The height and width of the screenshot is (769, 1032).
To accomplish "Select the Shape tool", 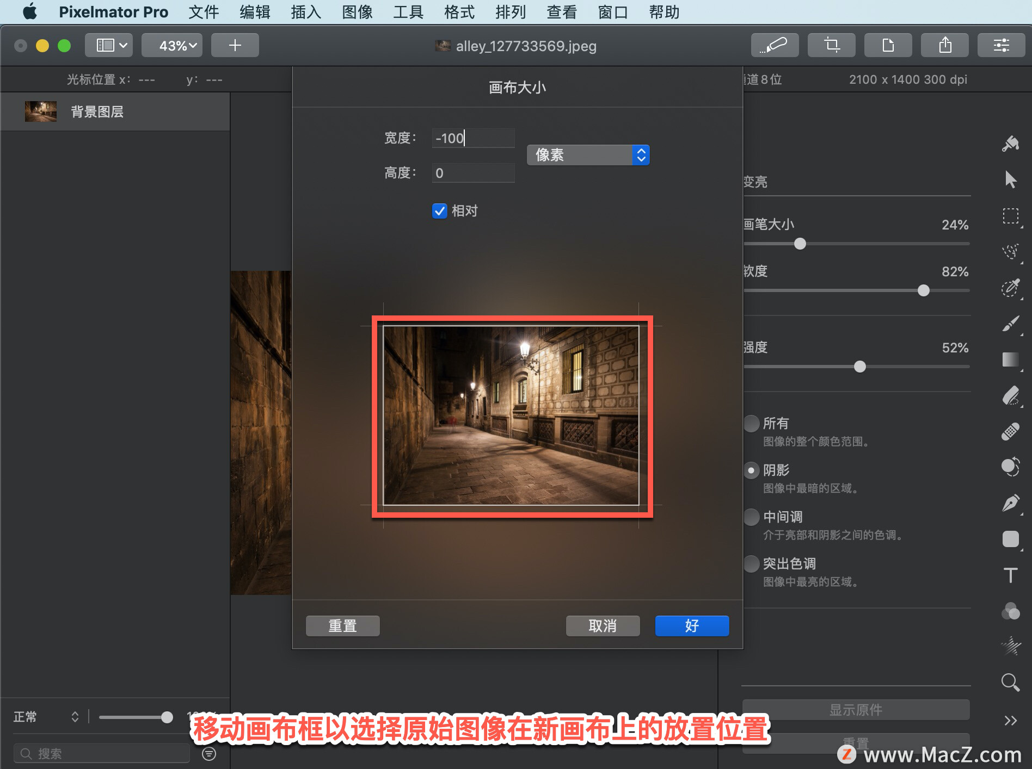I will [1011, 539].
